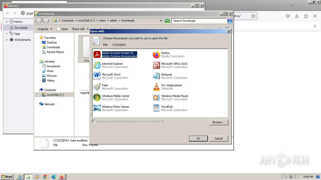Toggle 'Always use the selected program' checkbox
Viewport: 321px width, 180px height.
(x=94, y=121)
